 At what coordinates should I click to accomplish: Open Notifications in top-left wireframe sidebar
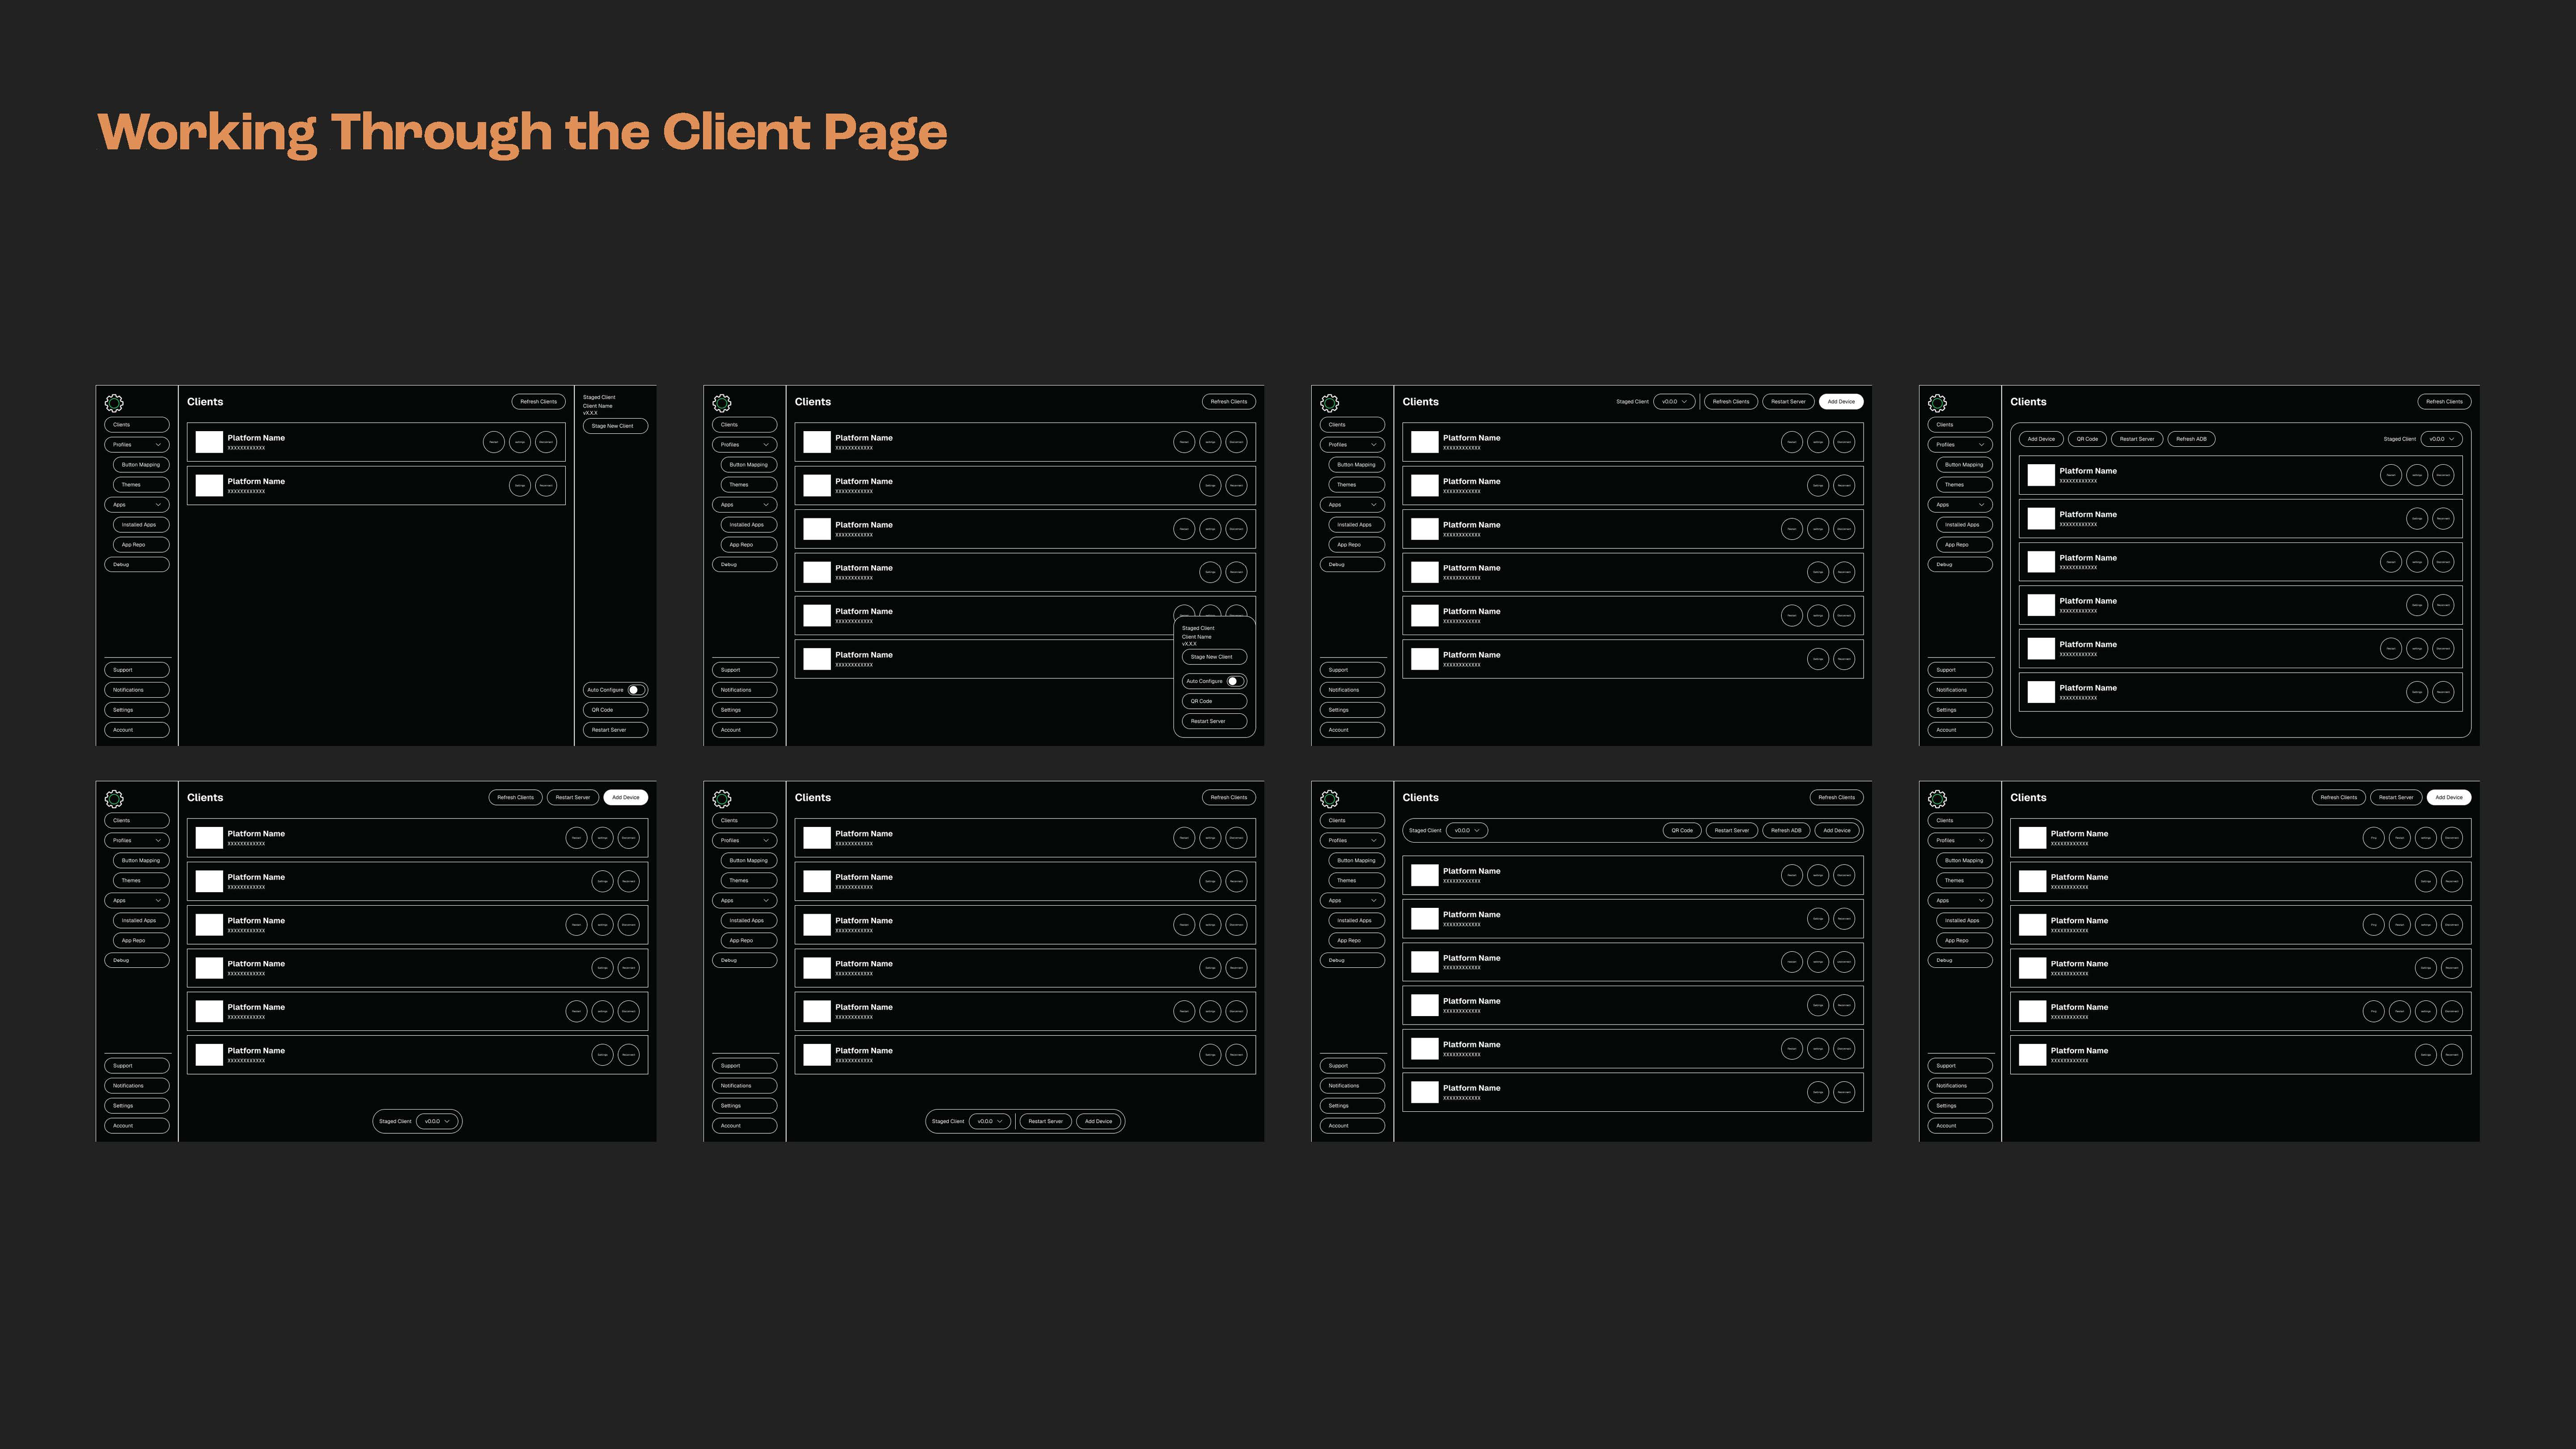pos(136,690)
